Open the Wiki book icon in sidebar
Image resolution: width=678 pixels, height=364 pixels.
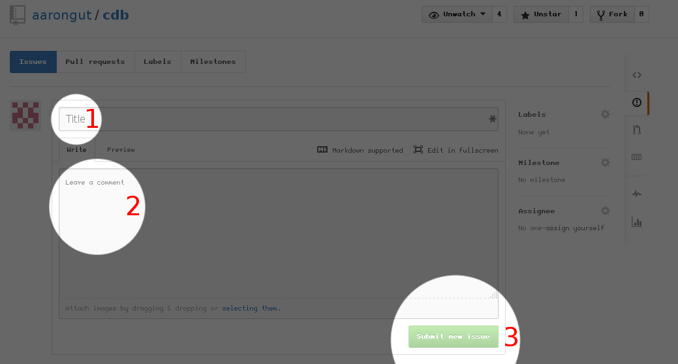(x=636, y=157)
